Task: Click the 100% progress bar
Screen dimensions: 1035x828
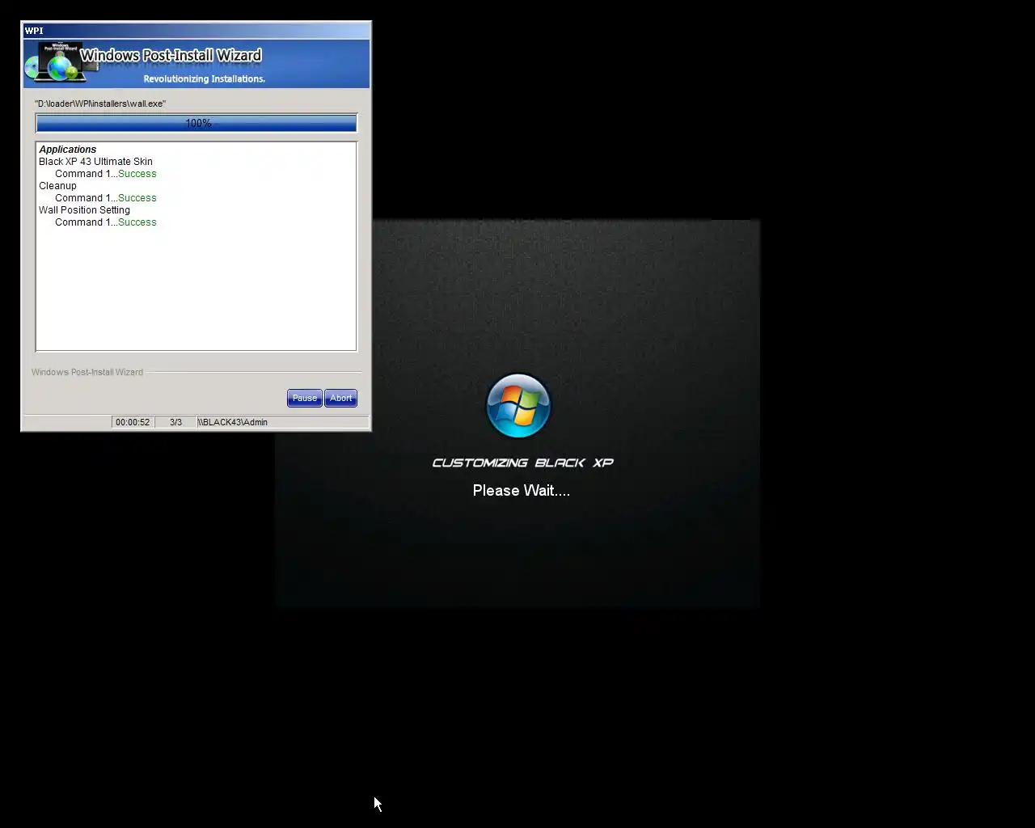Action: [196, 123]
